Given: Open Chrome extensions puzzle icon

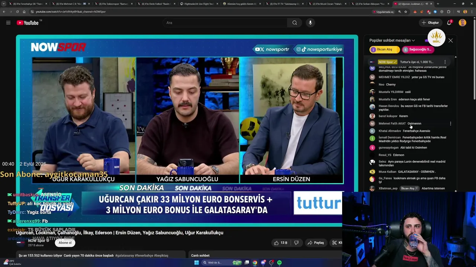Looking at the screenshot, I should pyautogui.click(x=448, y=11).
